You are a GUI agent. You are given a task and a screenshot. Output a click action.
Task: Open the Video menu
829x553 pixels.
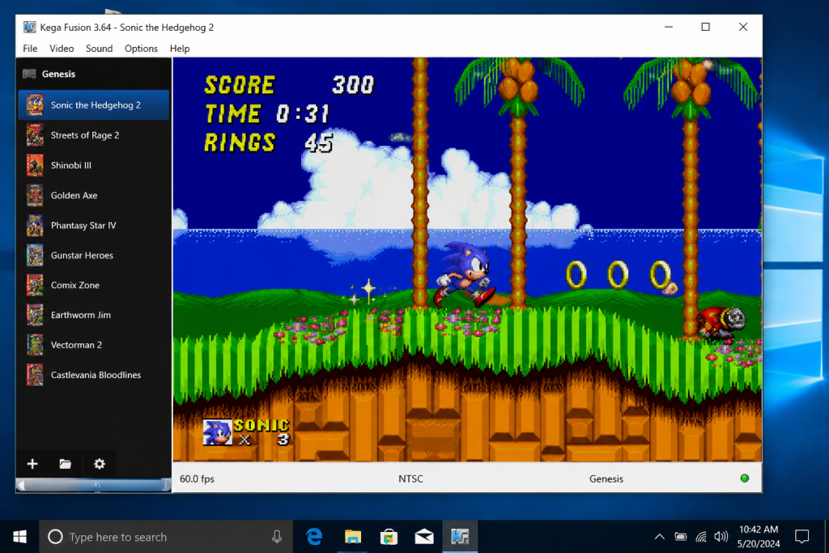pos(62,48)
